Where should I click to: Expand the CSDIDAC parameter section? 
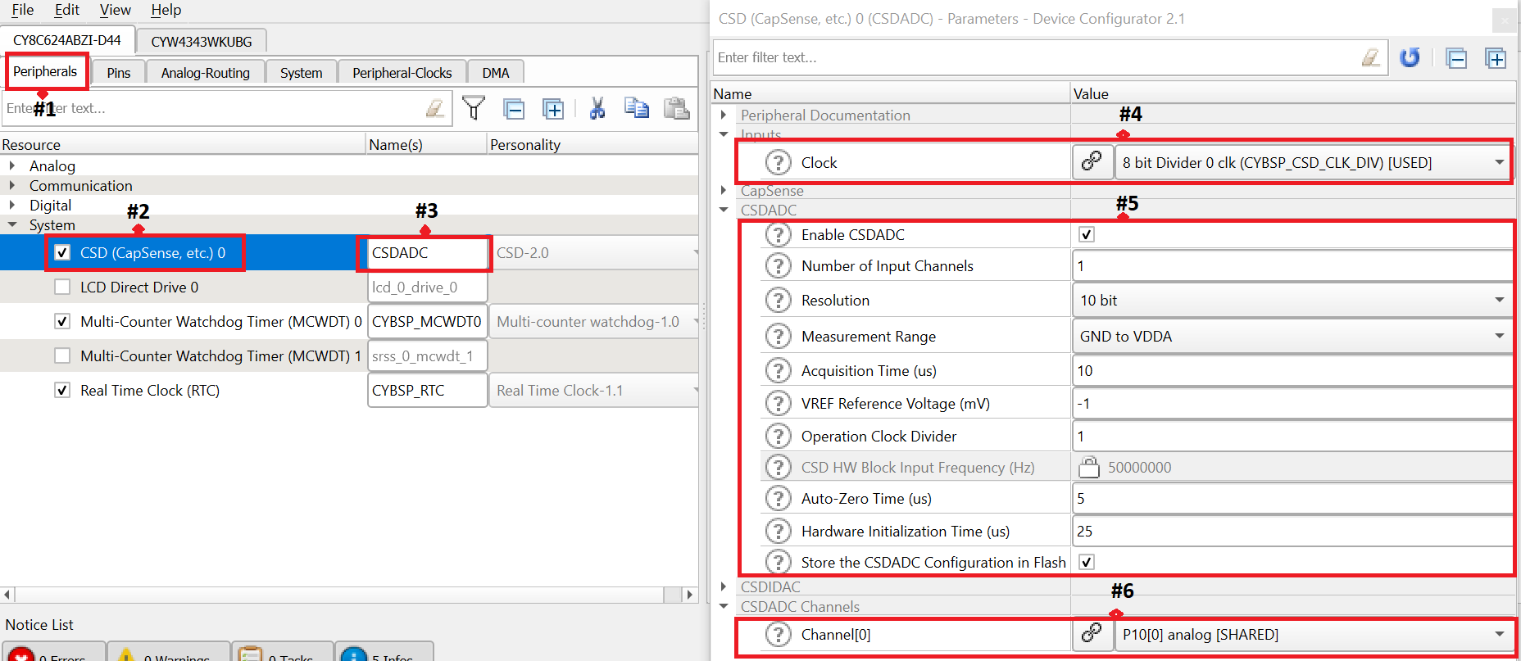[724, 586]
